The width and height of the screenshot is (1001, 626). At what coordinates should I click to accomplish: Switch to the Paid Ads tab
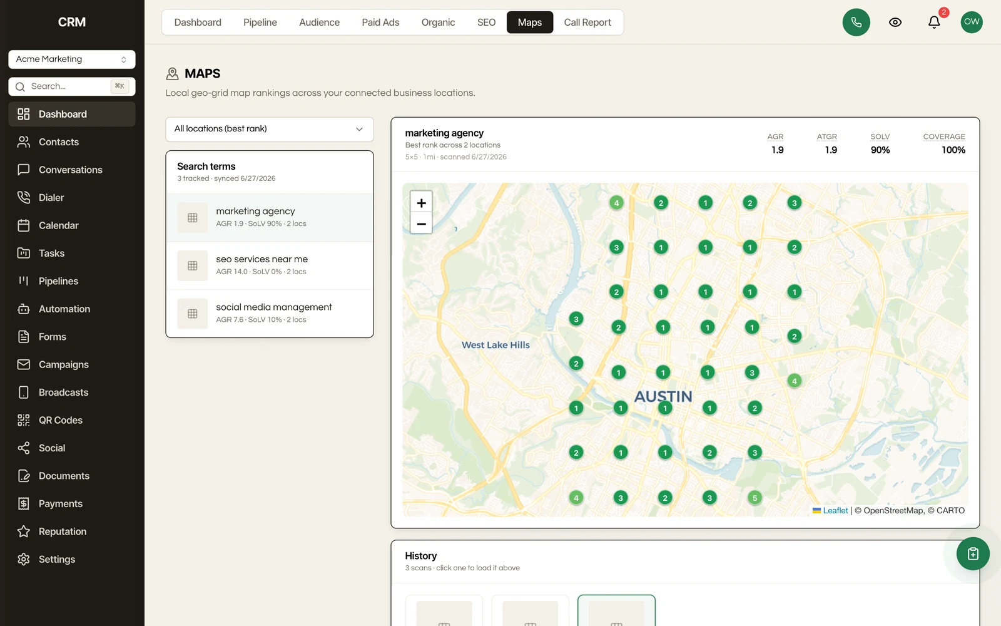380,23
